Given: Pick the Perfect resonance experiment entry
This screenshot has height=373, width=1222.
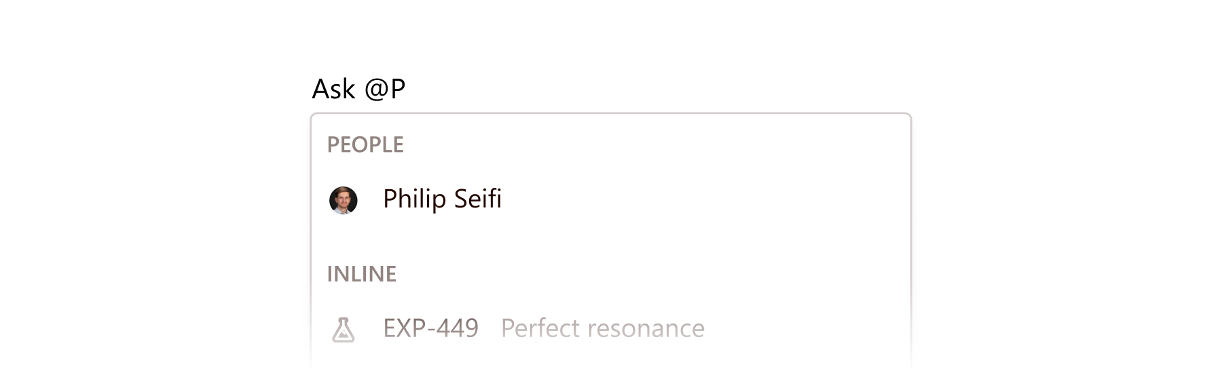Looking at the screenshot, I should (x=602, y=329).
